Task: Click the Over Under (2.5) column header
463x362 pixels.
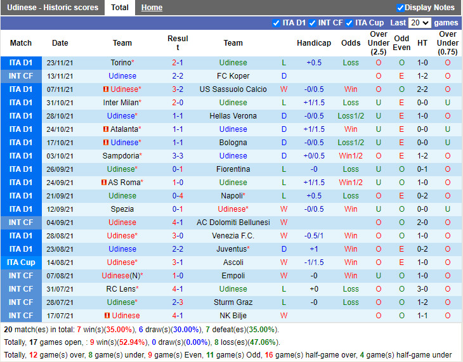Action: click(x=378, y=43)
